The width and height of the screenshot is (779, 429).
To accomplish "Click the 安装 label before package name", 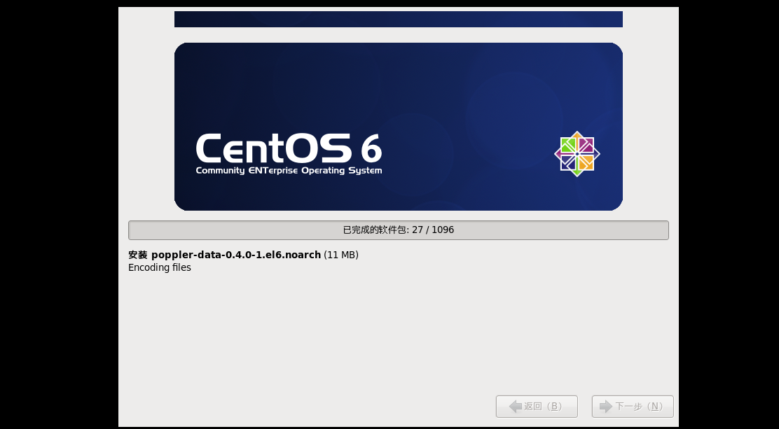I will click(x=138, y=255).
